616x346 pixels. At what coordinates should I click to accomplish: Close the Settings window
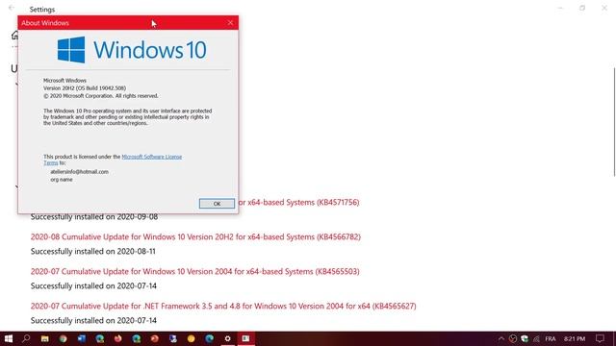tap(604, 8)
